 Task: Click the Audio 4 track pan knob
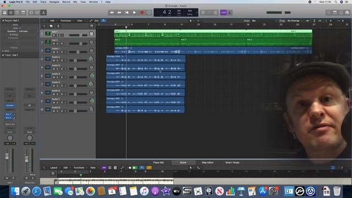(91, 76)
